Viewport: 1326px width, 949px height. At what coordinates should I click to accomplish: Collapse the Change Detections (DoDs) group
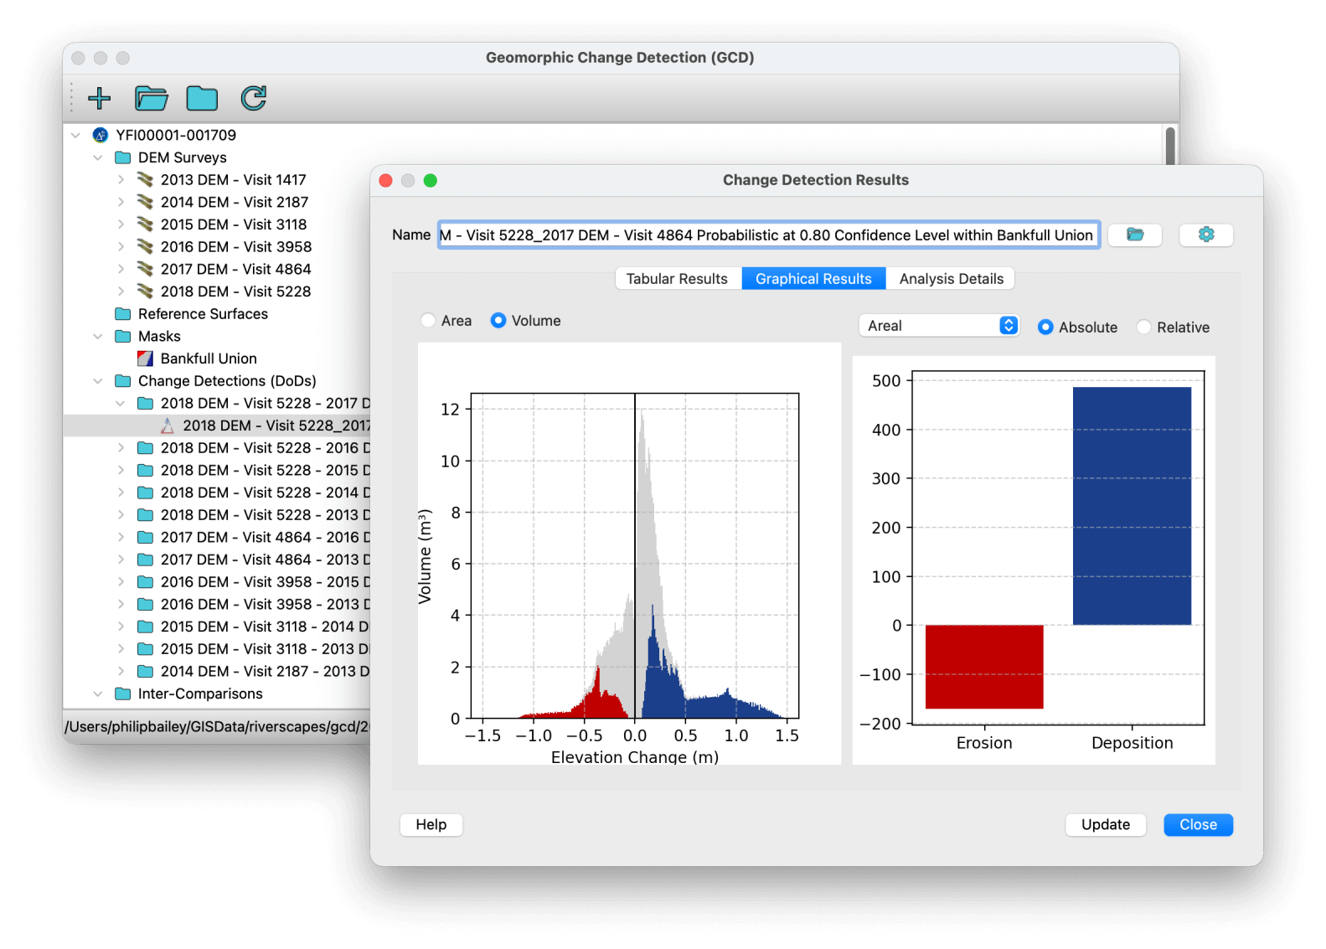point(98,381)
